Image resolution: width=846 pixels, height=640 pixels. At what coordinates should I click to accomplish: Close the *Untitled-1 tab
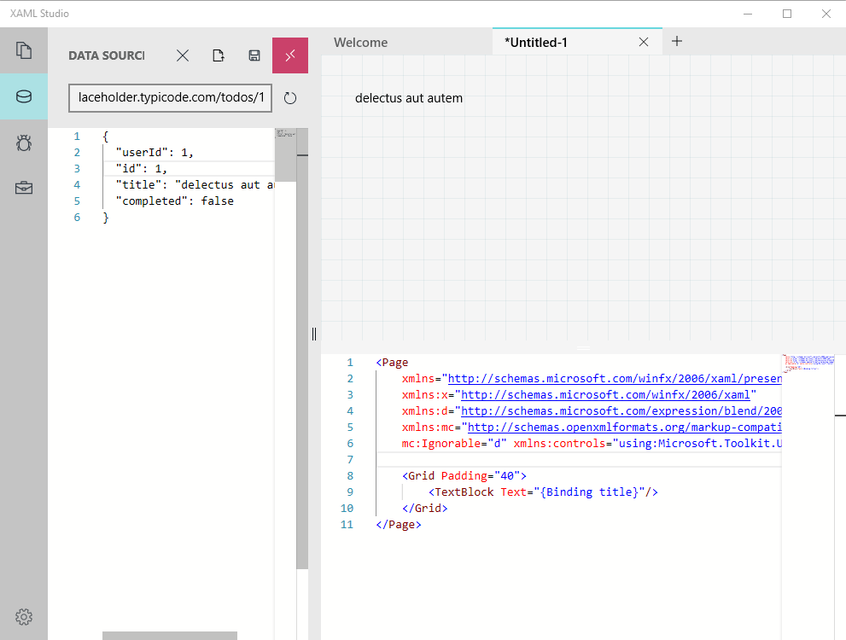(644, 42)
